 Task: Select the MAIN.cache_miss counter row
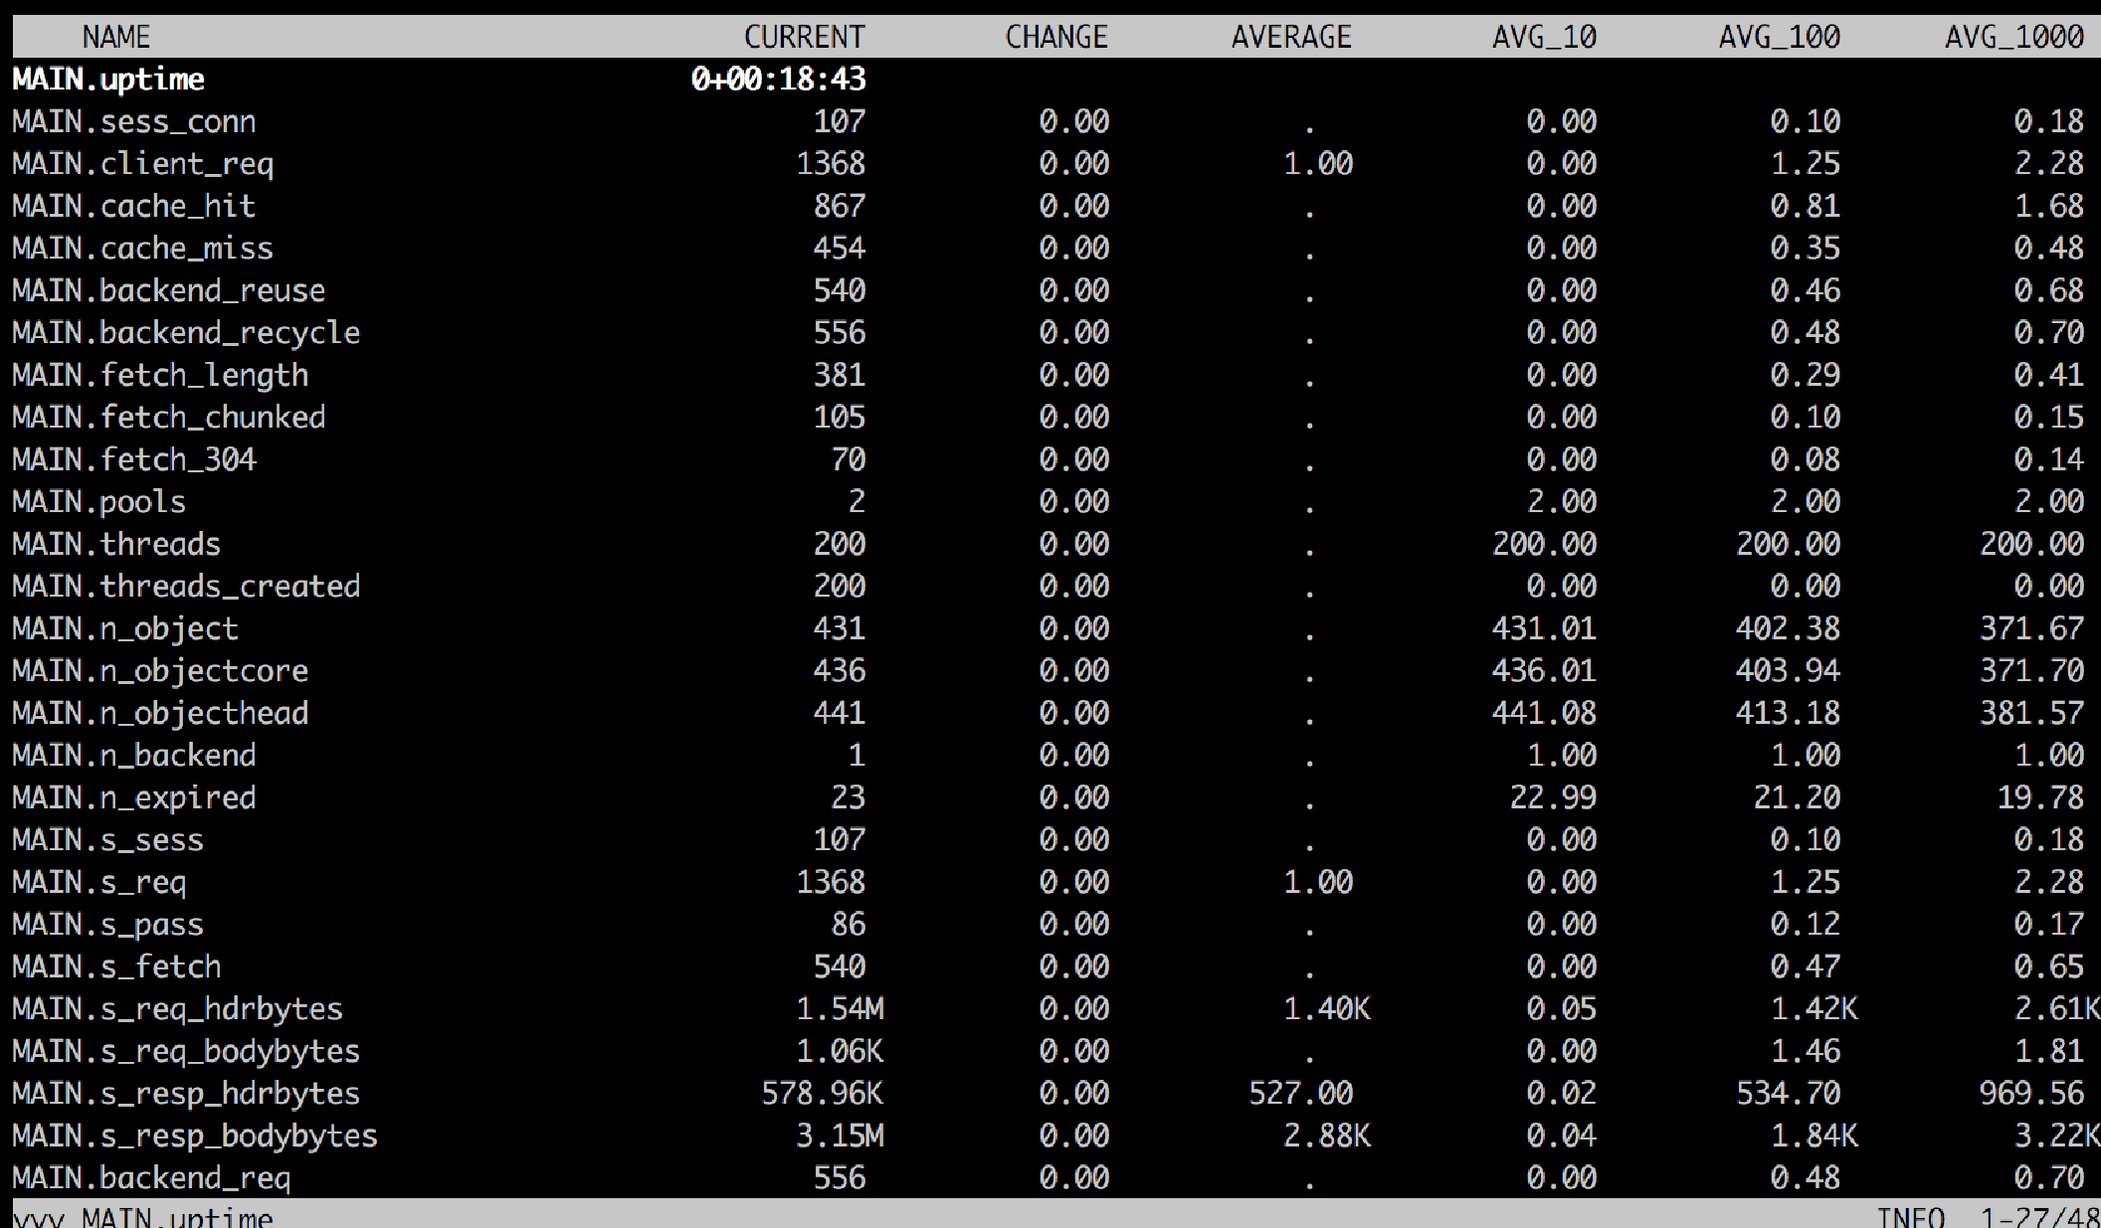(x=1050, y=249)
